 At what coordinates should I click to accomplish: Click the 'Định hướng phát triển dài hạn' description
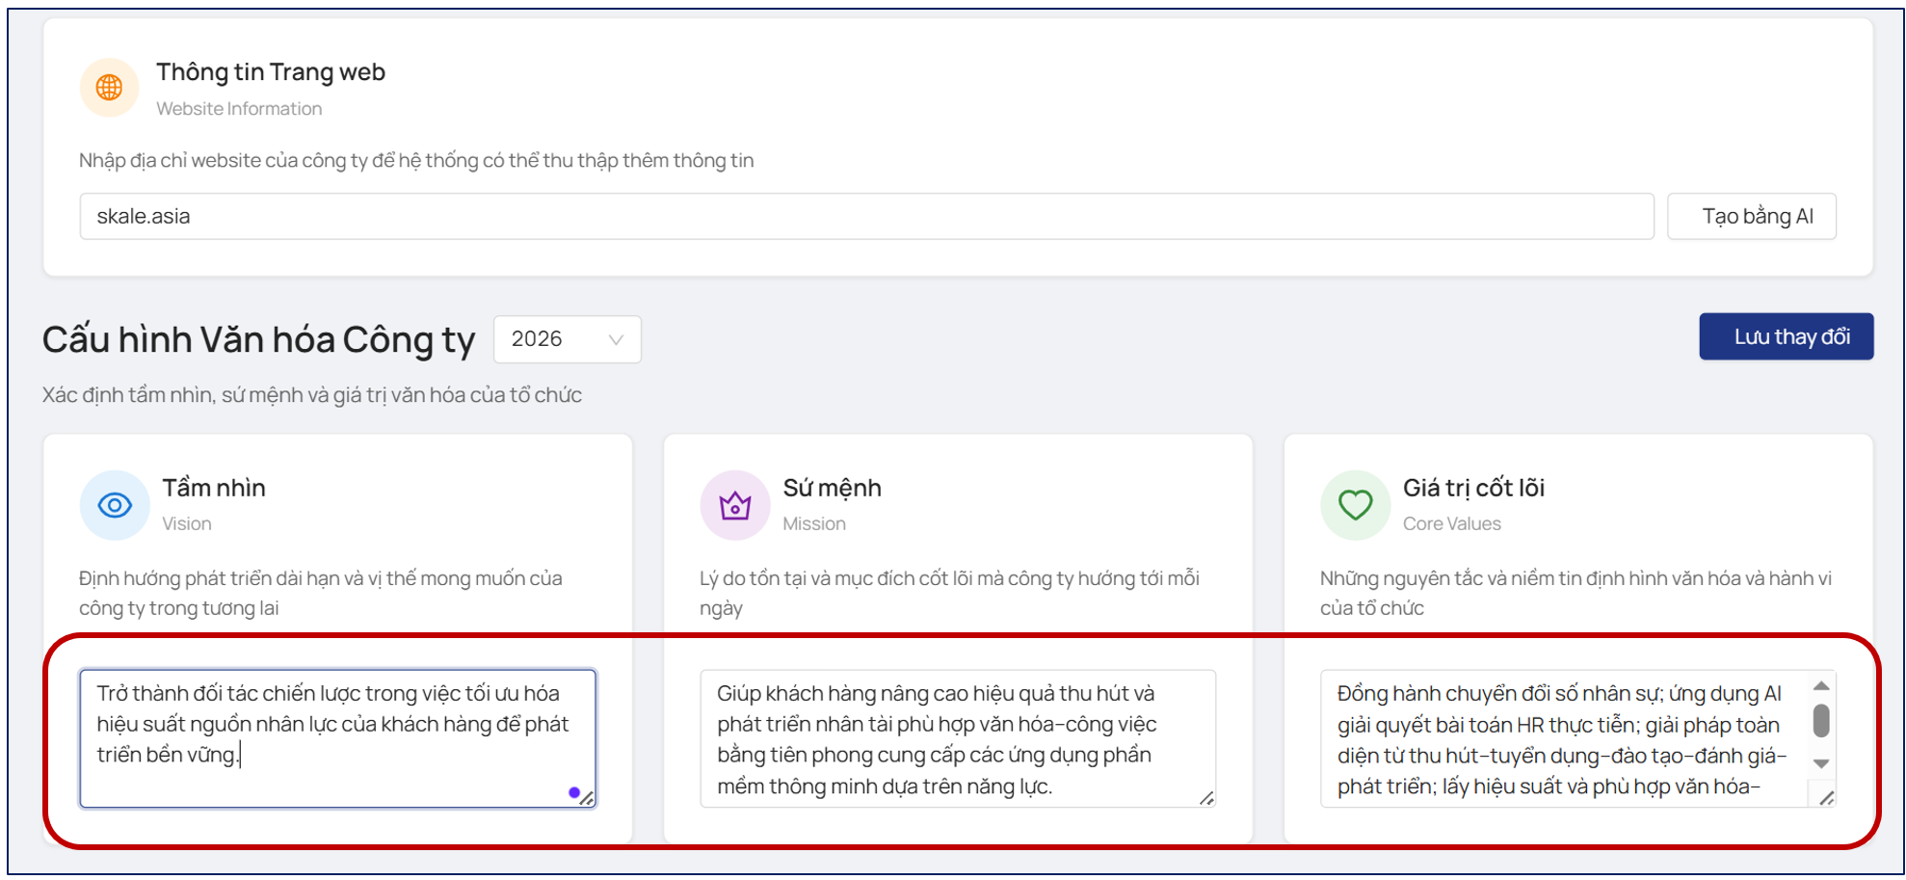click(321, 593)
